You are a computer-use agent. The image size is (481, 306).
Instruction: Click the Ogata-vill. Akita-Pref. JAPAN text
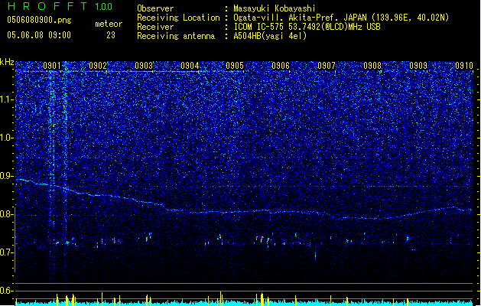[300, 18]
